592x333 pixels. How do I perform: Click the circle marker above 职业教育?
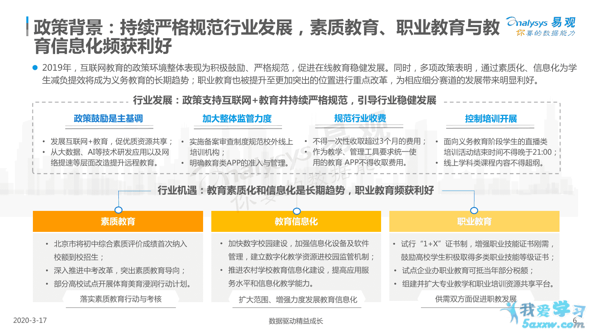[x=474, y=210]
